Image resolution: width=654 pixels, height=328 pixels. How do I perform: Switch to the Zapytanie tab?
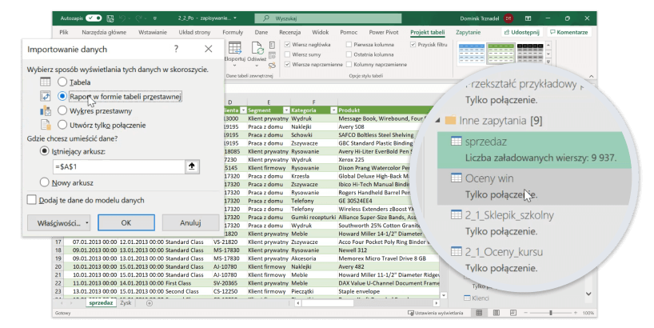[468, 32]
